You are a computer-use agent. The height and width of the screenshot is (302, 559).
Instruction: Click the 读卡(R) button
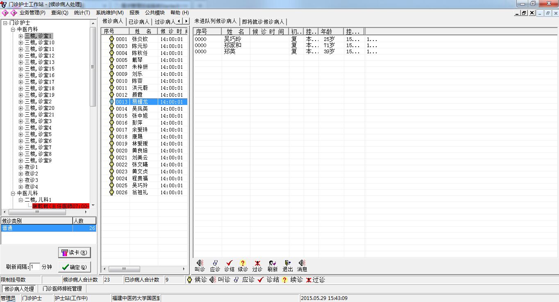tap(75, 252)
